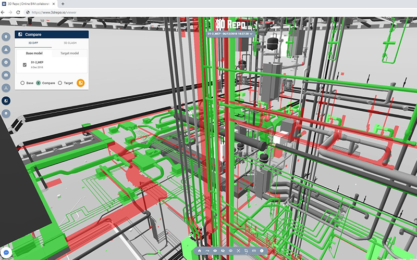The width and height of the screenshot is (417, 260).
Task: Uncheck the D1-2_MEP model checkbox
Action: click(24, 65)
